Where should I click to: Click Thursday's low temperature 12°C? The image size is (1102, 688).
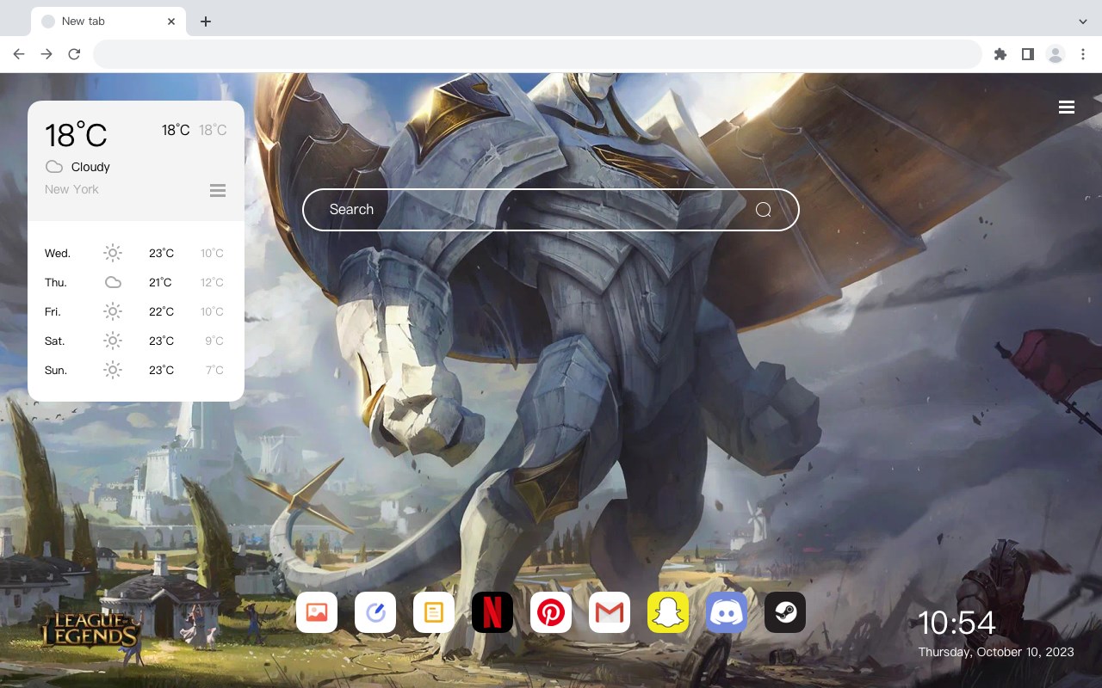coord(212,282)
